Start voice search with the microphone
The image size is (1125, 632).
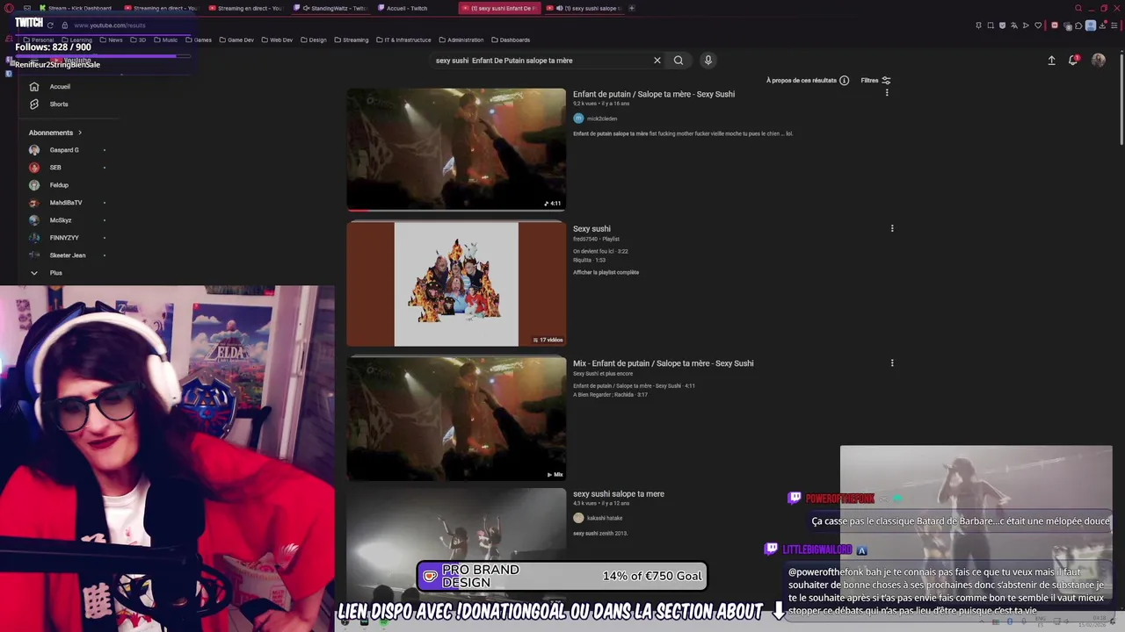point(708,61)
